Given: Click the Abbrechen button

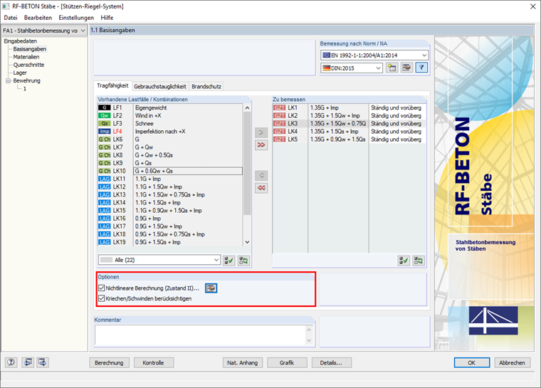Looking at the screenshot, I should coord(512,363).
